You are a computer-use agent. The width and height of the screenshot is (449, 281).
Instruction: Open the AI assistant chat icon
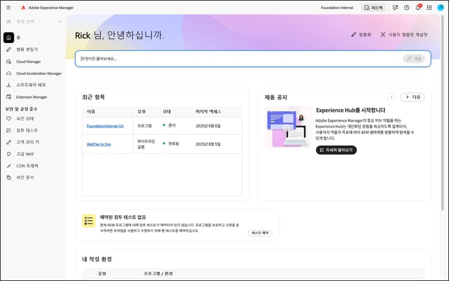click(395, 8)
